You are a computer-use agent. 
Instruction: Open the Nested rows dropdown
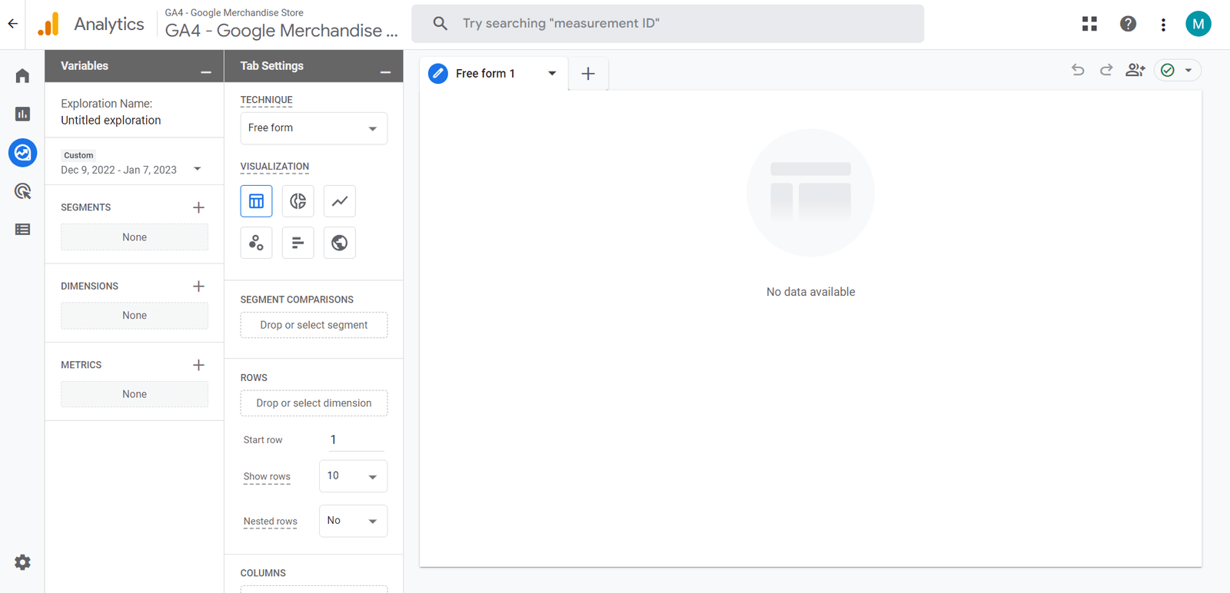coord(353,521)
